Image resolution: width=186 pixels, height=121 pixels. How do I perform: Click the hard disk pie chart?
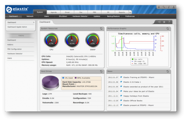pos(51,83)
